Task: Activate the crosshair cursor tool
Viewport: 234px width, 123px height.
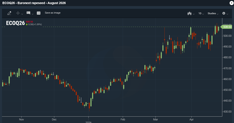Action: coord(18,13)
